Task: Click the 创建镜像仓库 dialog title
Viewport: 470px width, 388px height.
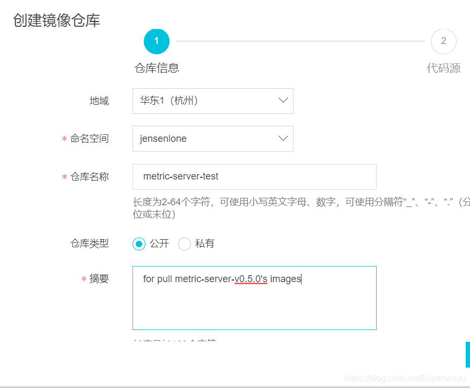Action: pyautogui.click(x=56, y=20)
